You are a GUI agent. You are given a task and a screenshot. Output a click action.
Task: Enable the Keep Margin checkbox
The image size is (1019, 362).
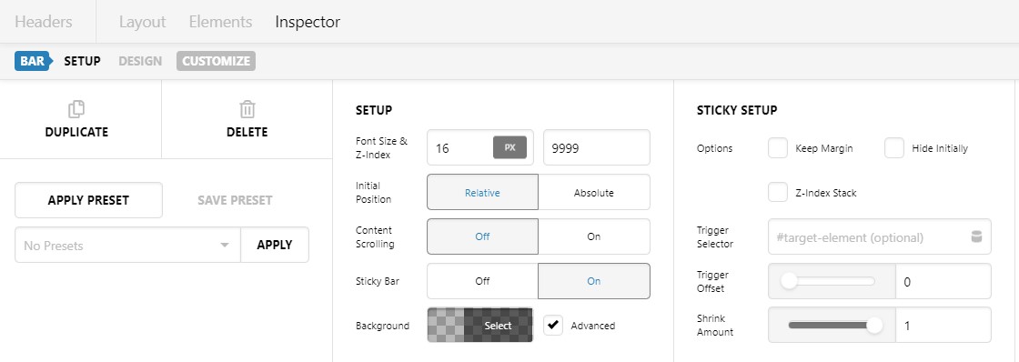tap(778, 148)
